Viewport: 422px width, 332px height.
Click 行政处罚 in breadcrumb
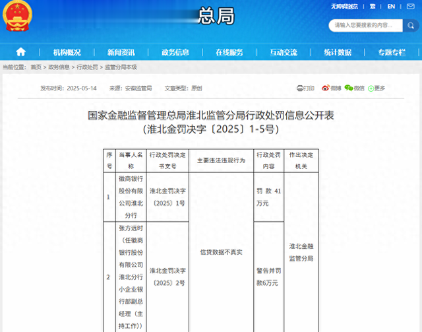(x=87, y=67)
